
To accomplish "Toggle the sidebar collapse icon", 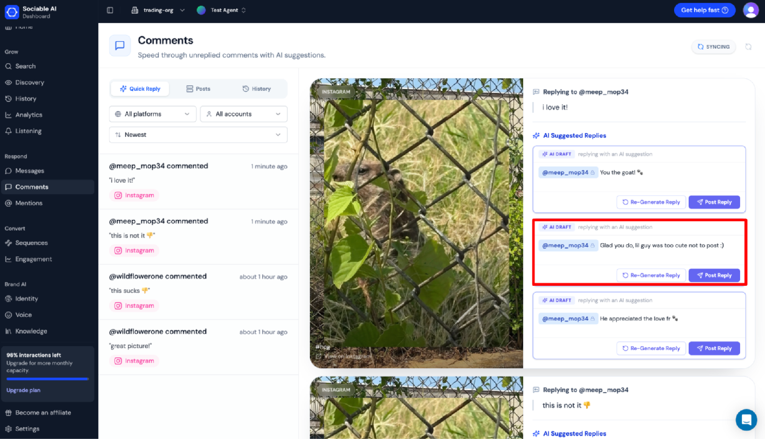I will [x=110, y=10].
